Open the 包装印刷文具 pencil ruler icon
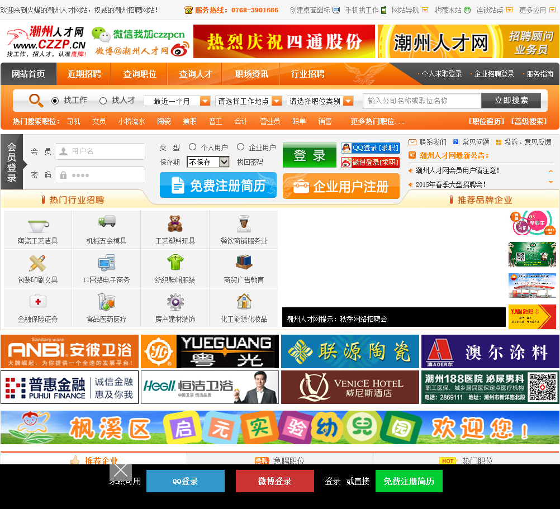Image resolution: width=560 pixels, height=509 pixels. [37, 263]
